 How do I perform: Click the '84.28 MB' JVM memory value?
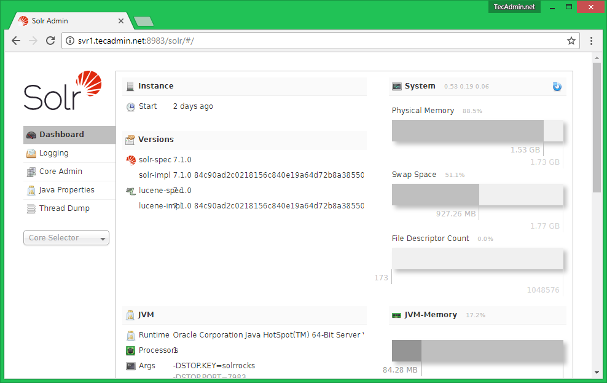click(x=401, y=370)
